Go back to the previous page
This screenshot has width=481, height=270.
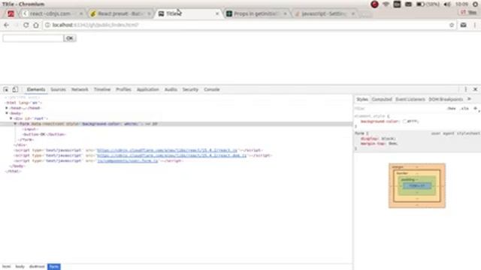pos(6,25)
